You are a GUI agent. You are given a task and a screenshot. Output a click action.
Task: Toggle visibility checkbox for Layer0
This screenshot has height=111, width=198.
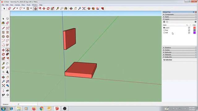coord(189,28)
